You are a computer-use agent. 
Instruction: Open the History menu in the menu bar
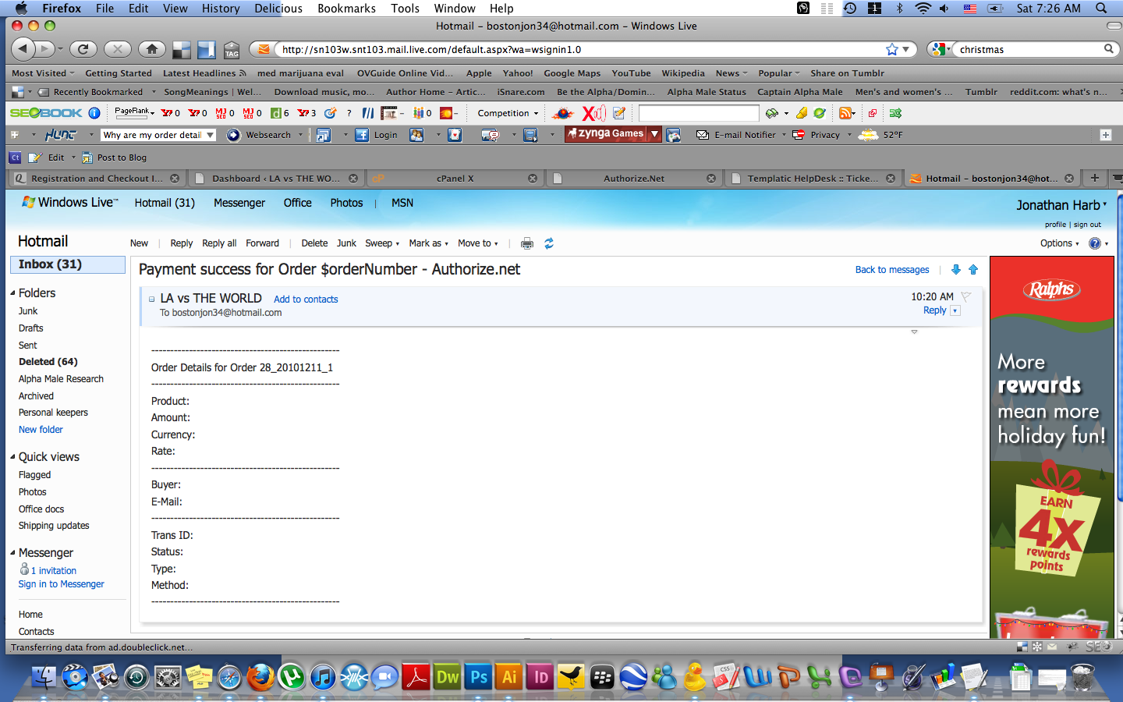(221, 9)
